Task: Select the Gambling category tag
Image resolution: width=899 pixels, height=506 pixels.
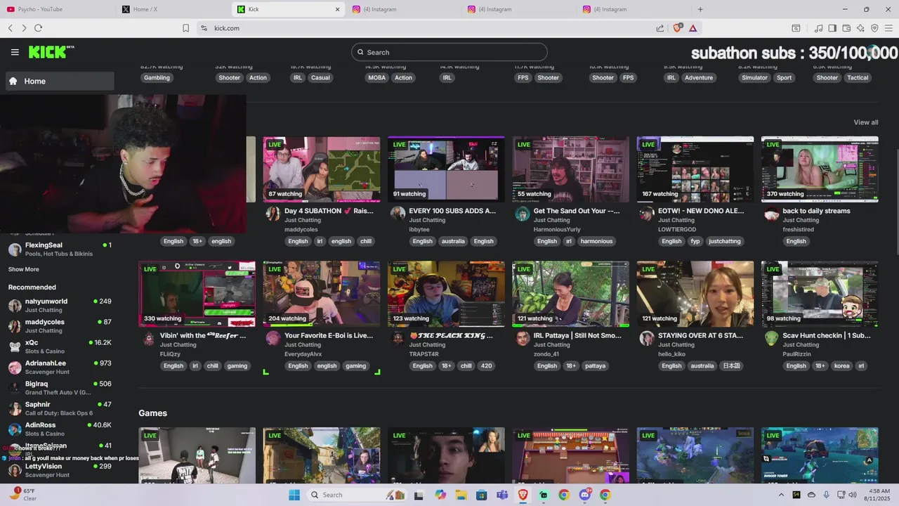Action: tap(157, 77)
